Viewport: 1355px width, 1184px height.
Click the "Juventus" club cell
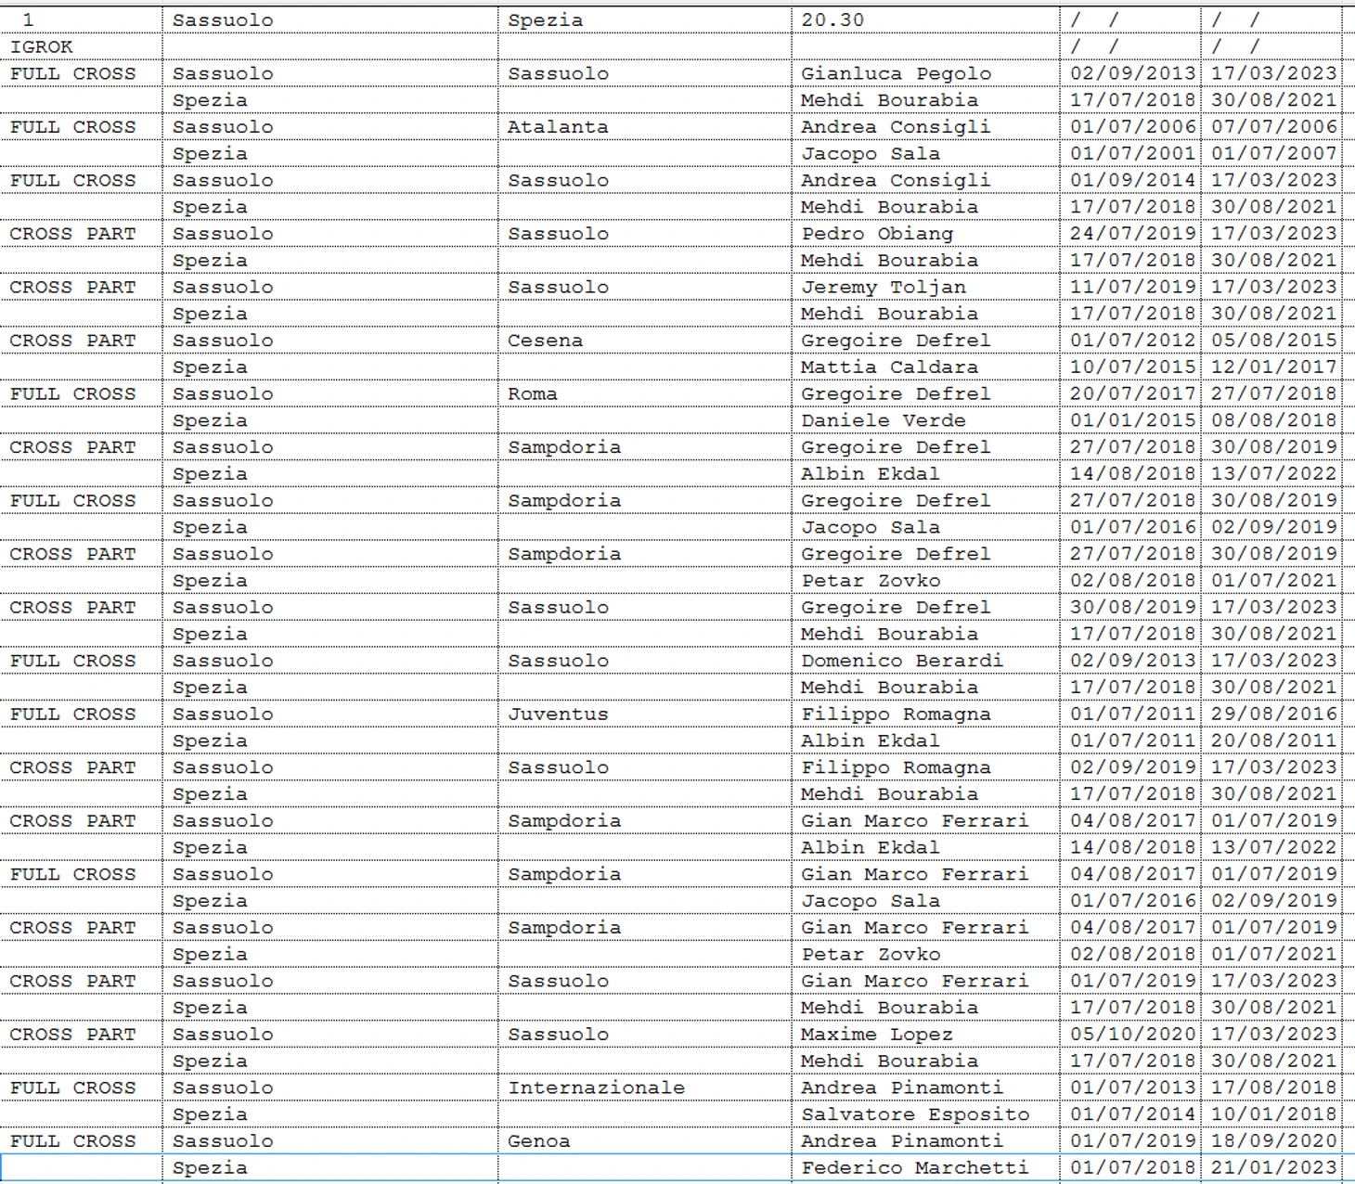click(558, 714)
